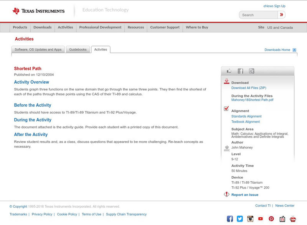
Task: Switch to the Guidebooks tab
Action: (78, 49)
